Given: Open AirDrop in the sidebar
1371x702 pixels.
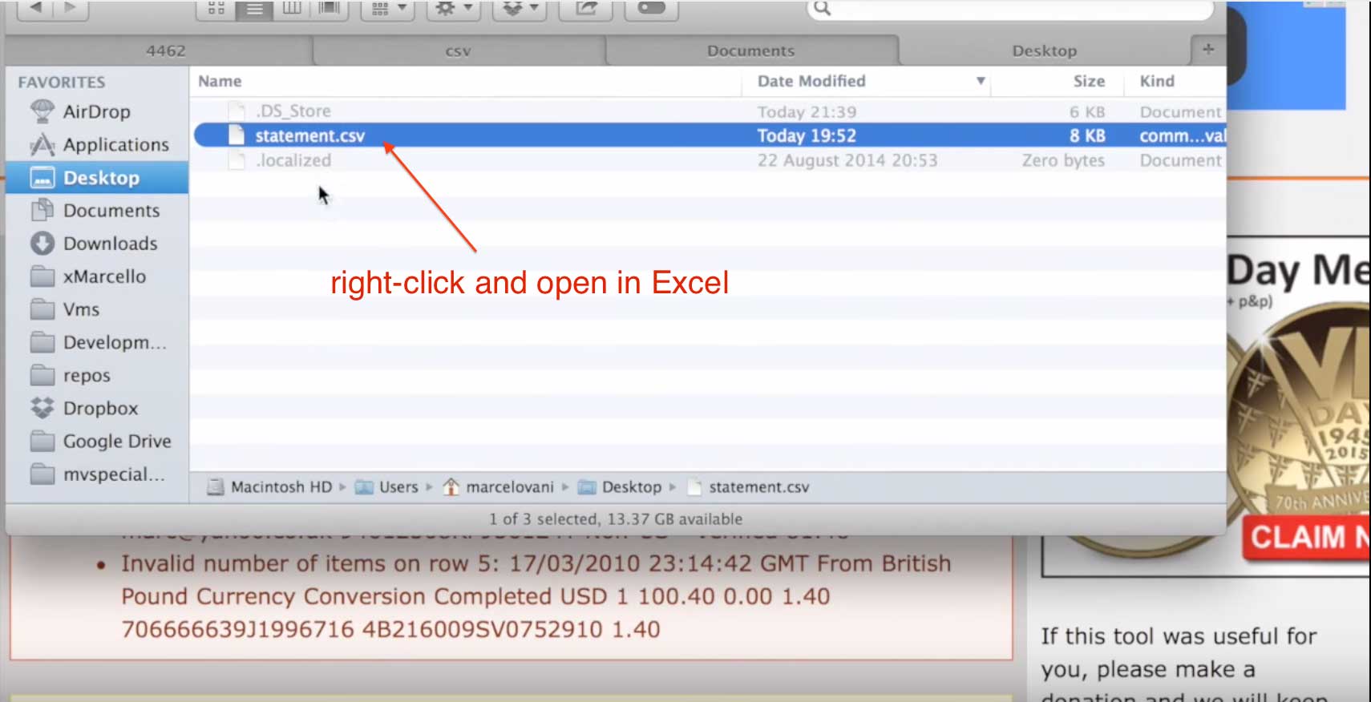Looking at the screenshot, I should pyautogui.click(x=96, y=111).
